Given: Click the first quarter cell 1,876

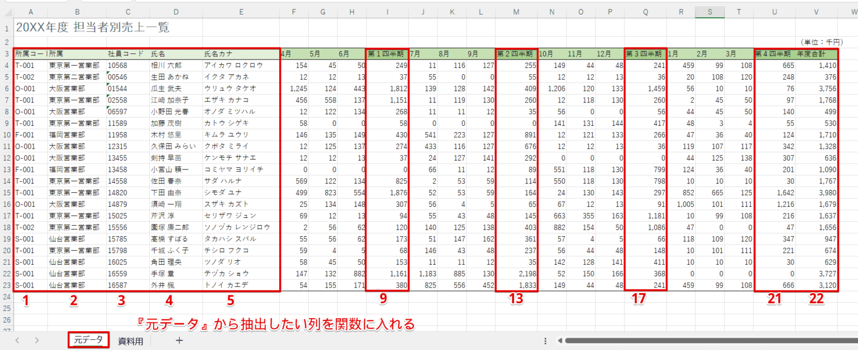Looking at the screenshot, I should coord(387,192).
